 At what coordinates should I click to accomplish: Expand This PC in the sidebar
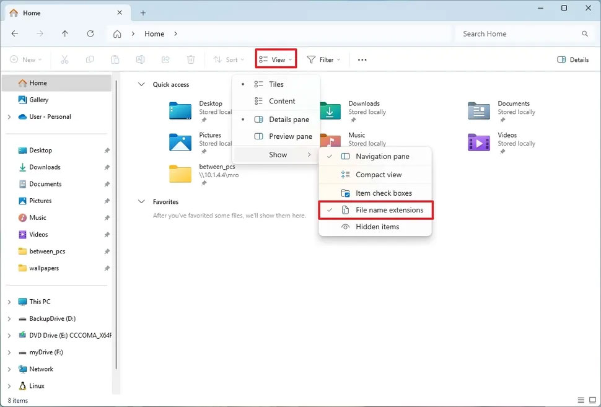pos(8,301)
